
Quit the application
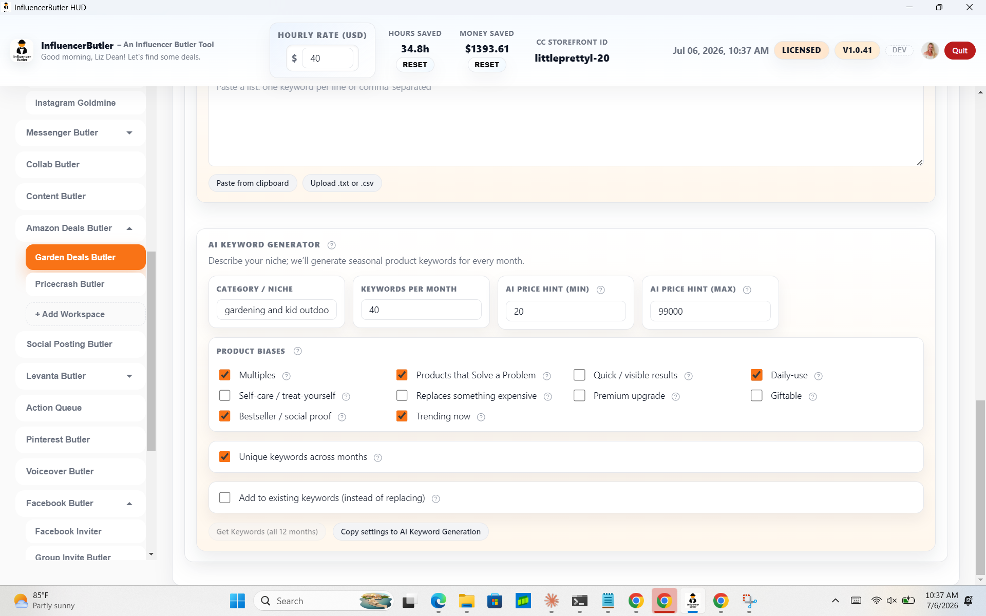coord(960,51)
